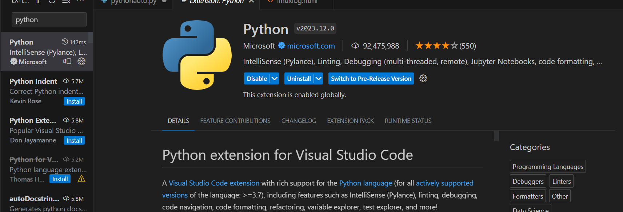This screenshot has width=623, height=212.
Task: Click the Uninstall button
Action: pyautogui.click(x=299, y=79)
